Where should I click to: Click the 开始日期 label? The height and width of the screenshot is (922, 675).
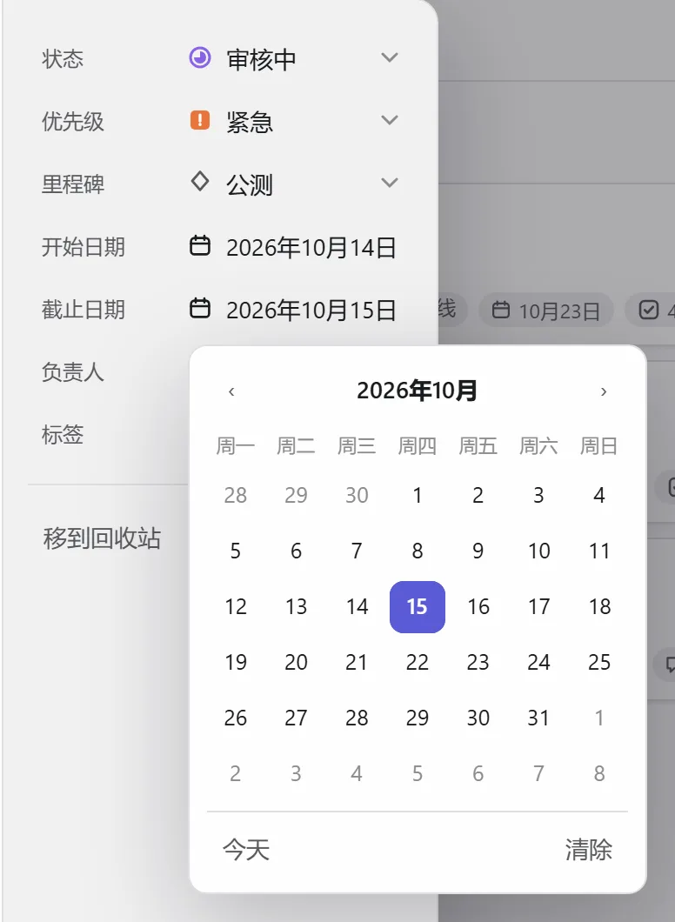pyautogui.click(x=84, y=247)
